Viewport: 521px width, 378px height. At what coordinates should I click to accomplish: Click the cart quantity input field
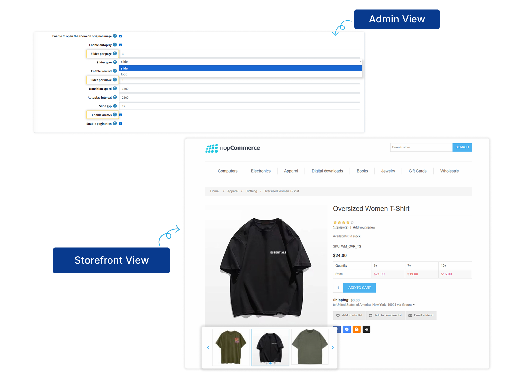pos(338,288)
